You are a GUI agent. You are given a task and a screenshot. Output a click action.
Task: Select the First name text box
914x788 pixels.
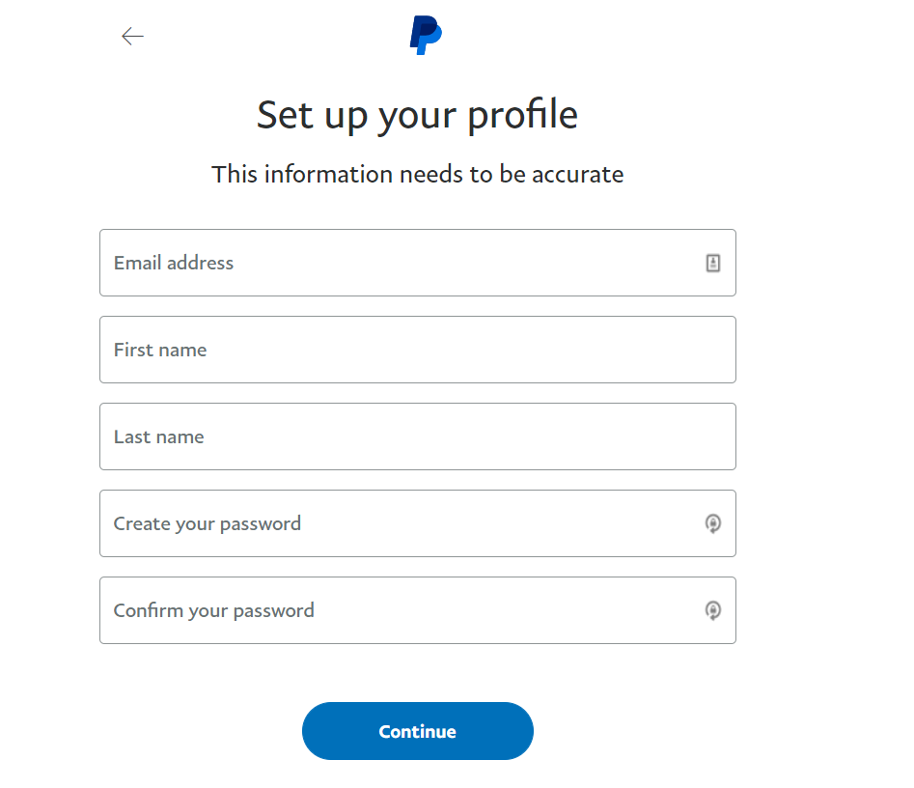pos(417,350)
